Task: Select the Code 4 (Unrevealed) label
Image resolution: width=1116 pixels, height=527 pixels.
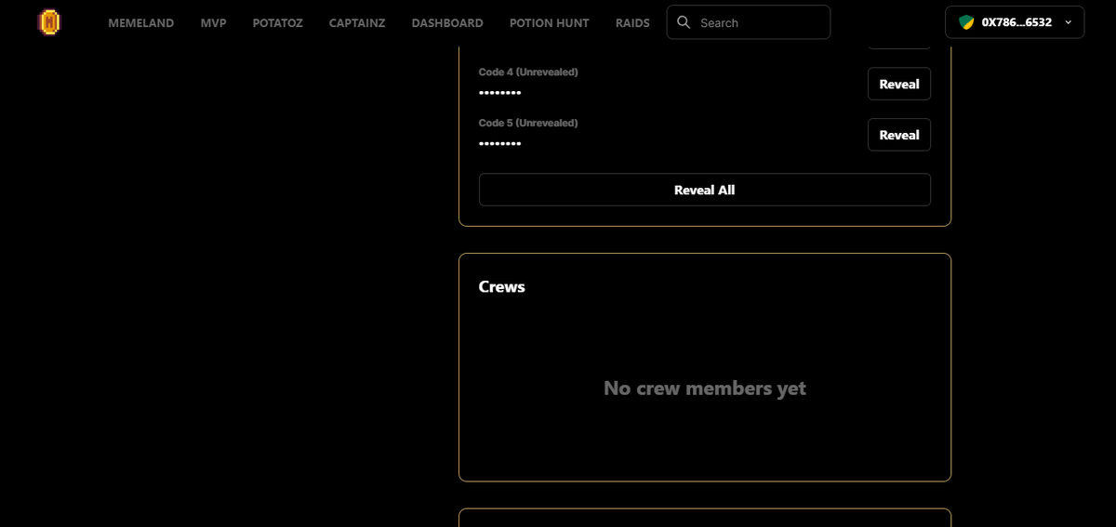Action: coord(528,72)
